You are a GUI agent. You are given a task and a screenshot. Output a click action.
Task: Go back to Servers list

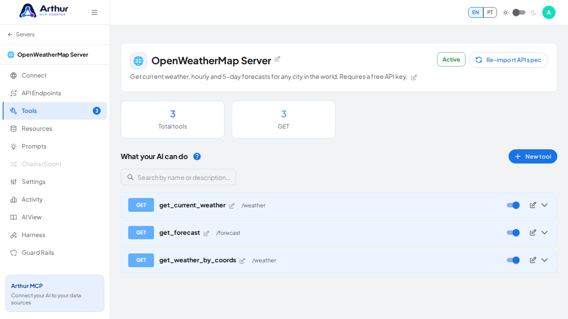[21, 35]
